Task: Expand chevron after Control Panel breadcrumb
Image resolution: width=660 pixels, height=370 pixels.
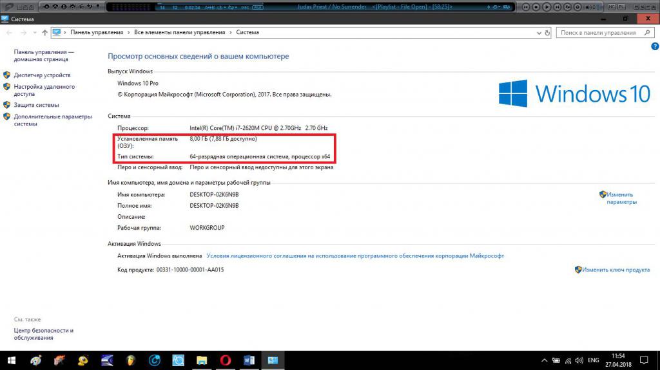Action: point(129,32)
